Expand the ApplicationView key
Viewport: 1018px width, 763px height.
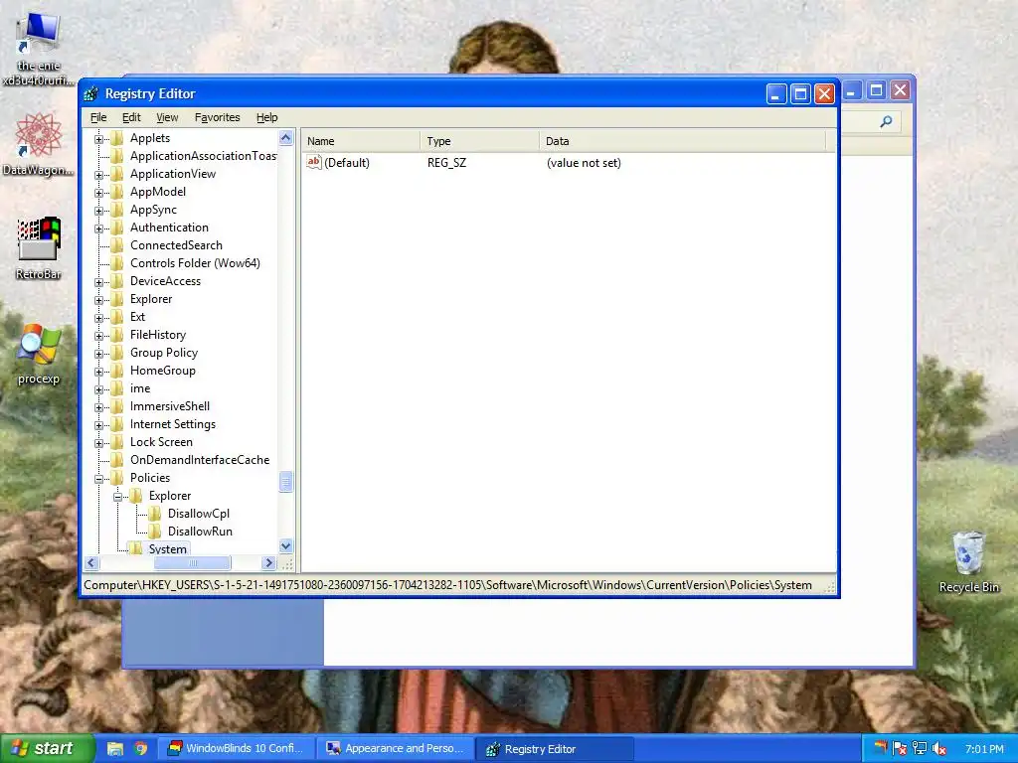click(x=98, y=175)
